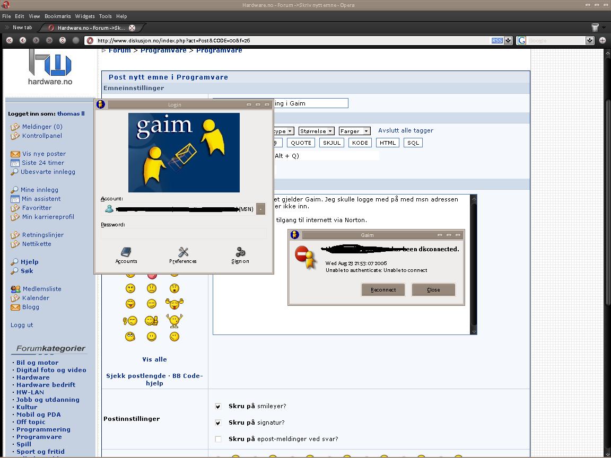Screen dimensions: 611x458
Task: Expand the Gaim account selector dropdown
Action: (x=260, y=209)
